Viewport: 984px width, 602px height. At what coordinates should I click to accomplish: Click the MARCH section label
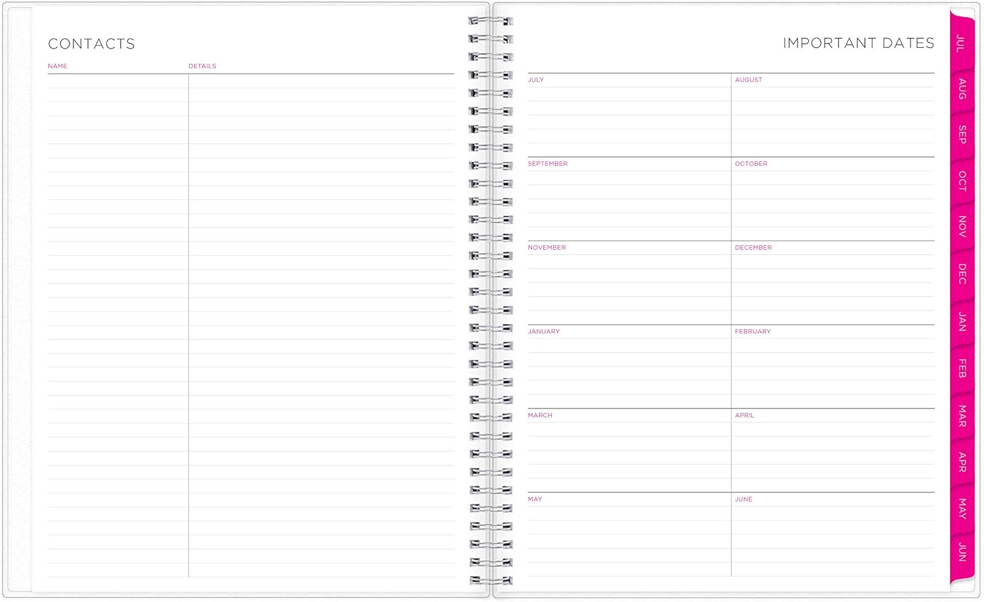pyautogui.click(x=540, y=416)
